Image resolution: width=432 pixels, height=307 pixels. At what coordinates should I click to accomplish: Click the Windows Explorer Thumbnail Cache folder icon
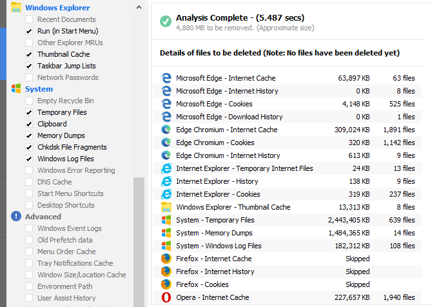coord(166,207)
